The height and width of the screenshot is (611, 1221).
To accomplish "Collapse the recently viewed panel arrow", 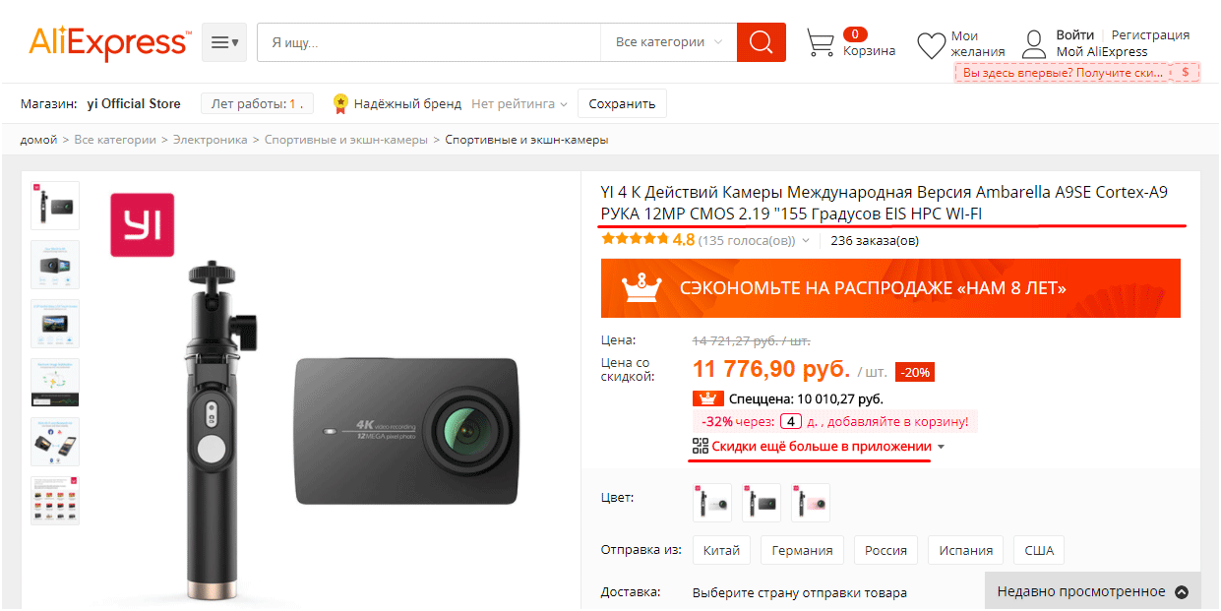I will point(1182,592).
